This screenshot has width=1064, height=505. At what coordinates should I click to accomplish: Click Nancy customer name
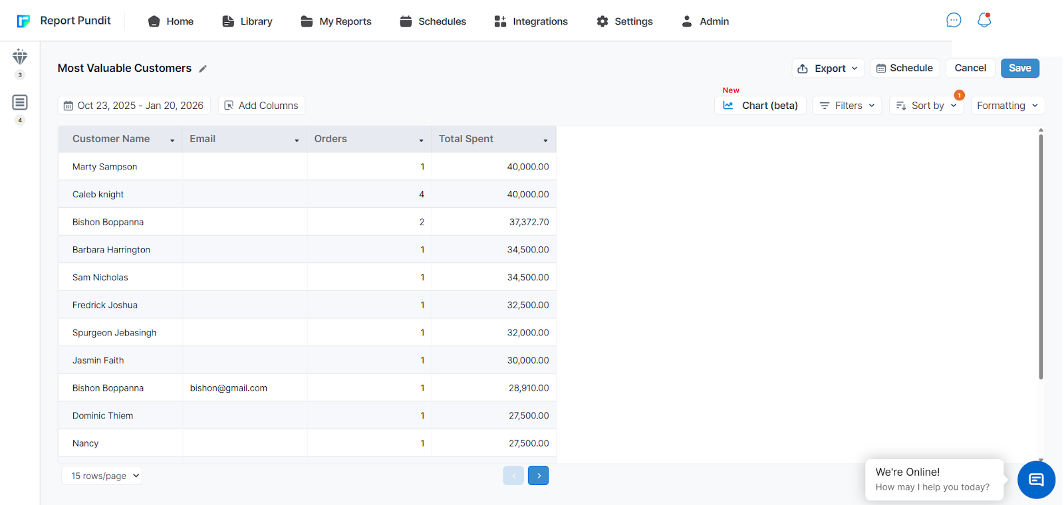(x=85, y=443)
